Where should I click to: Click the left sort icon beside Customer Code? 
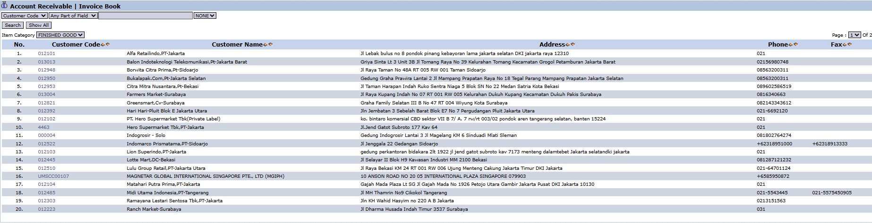click(x=103, y=45)
